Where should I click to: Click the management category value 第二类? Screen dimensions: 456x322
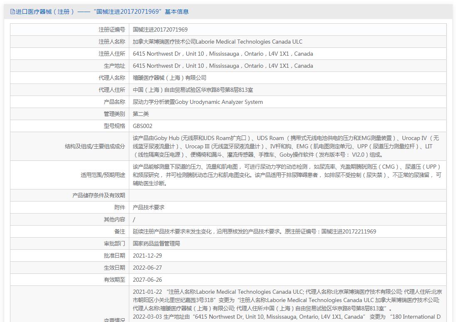140,114
